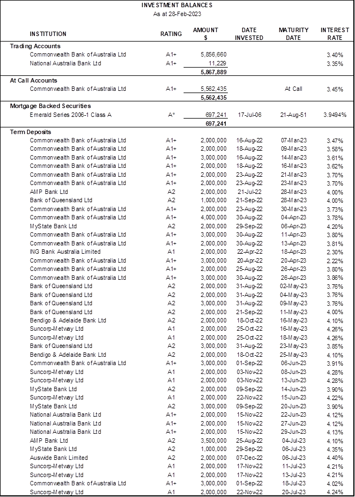This screenshot has width=355, height=497.
Task: Click the 09-May-23 maturity date
Action: coord(294,303)
